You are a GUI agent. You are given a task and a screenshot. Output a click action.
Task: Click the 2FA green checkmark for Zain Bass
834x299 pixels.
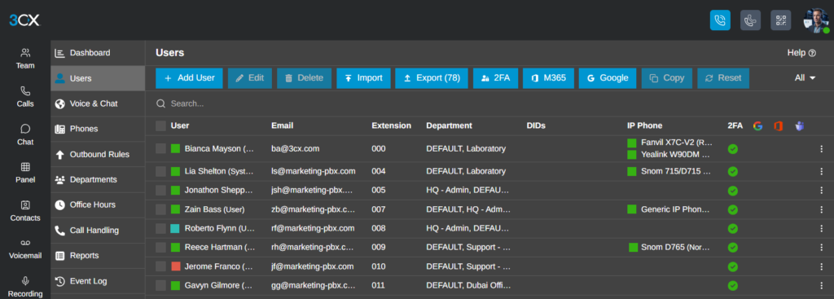tap(733, 209)
